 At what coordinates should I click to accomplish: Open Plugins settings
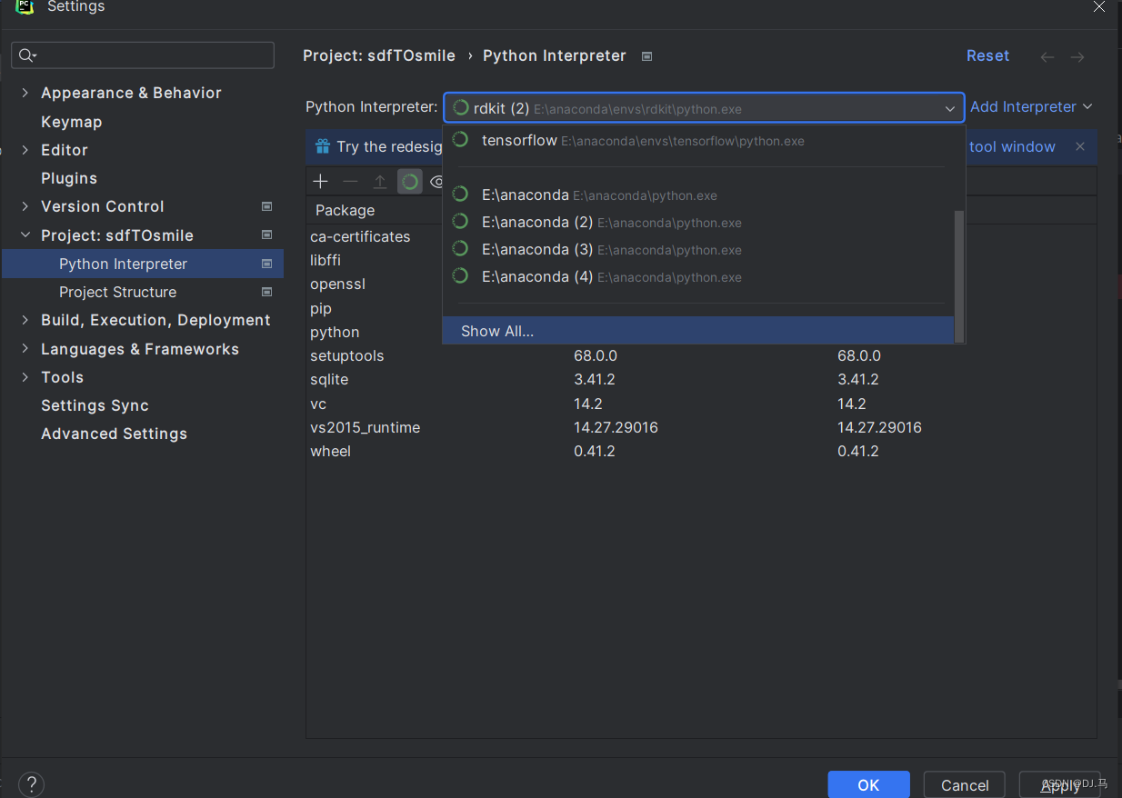tap(69, 178)
